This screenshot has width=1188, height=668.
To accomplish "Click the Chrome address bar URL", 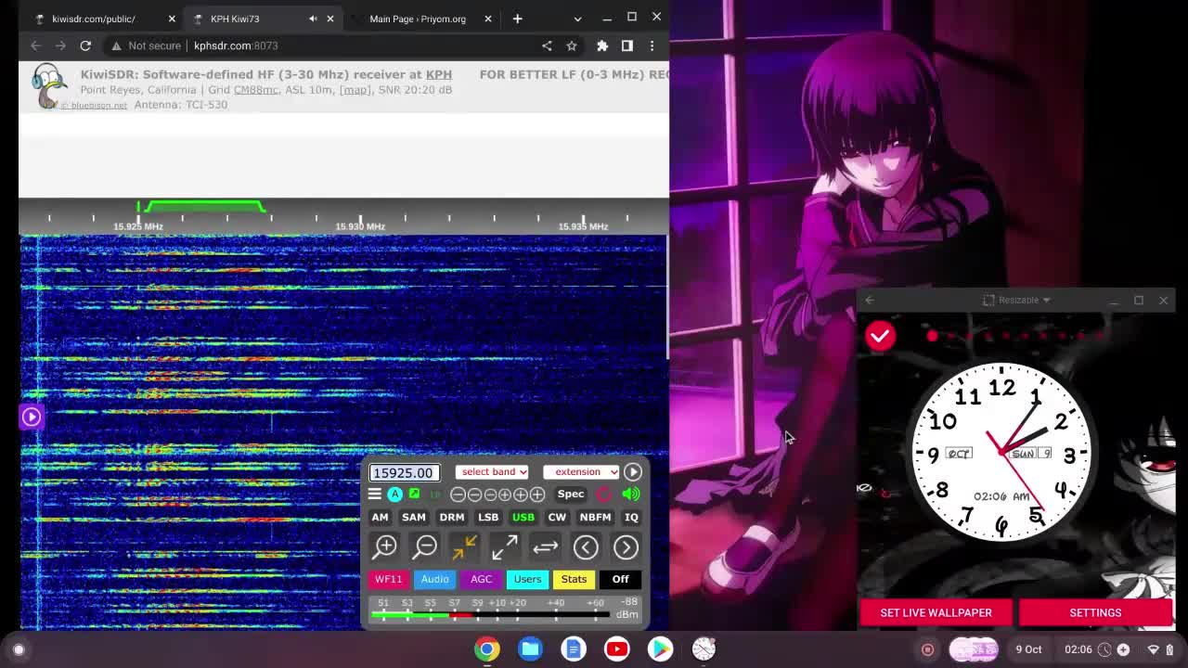I will (236, 45).
